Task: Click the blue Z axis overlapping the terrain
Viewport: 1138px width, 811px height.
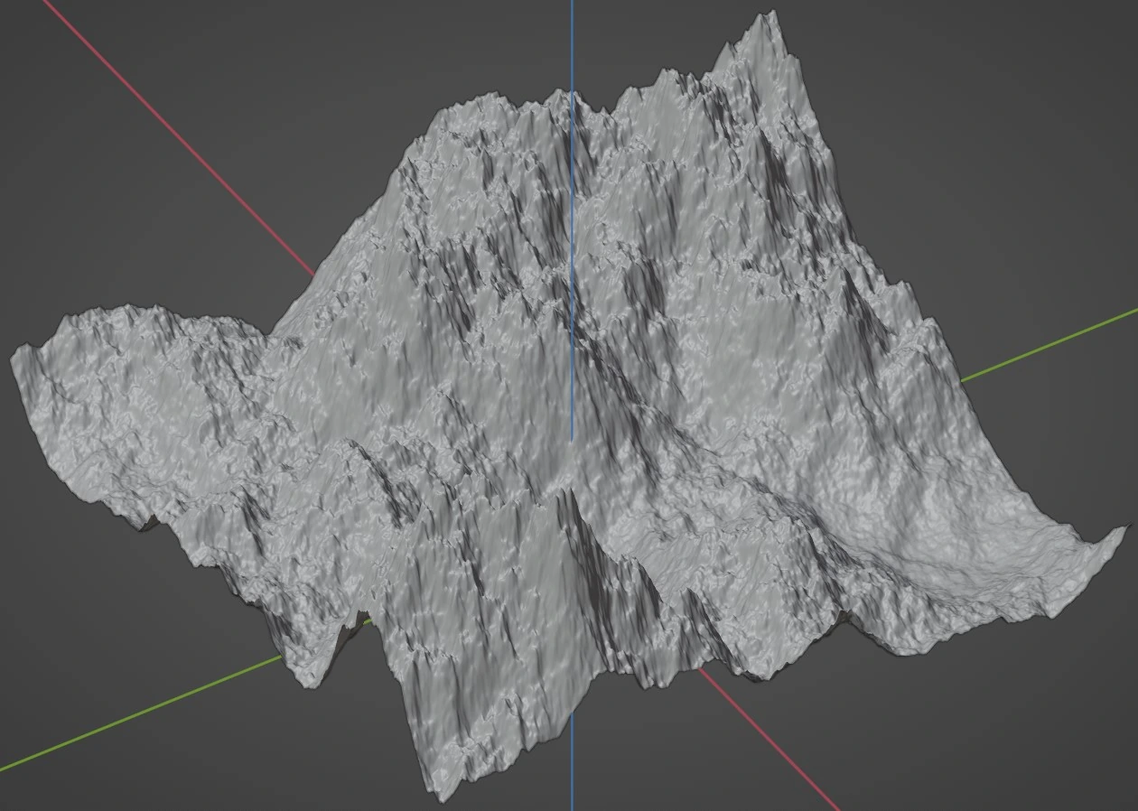Action: [572, 271]
